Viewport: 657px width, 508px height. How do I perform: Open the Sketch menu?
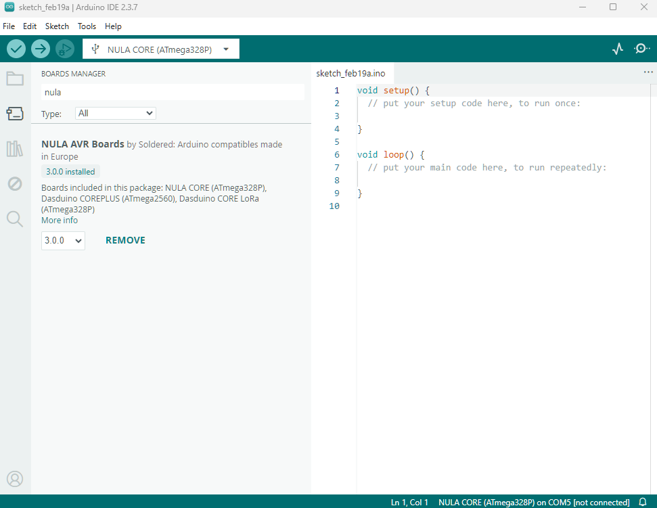point(57,26)
